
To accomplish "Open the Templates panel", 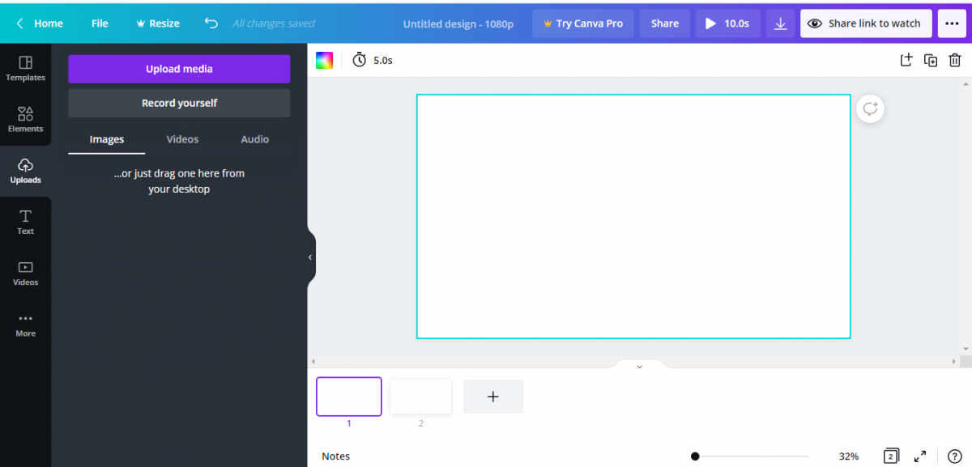I will 25,69.
